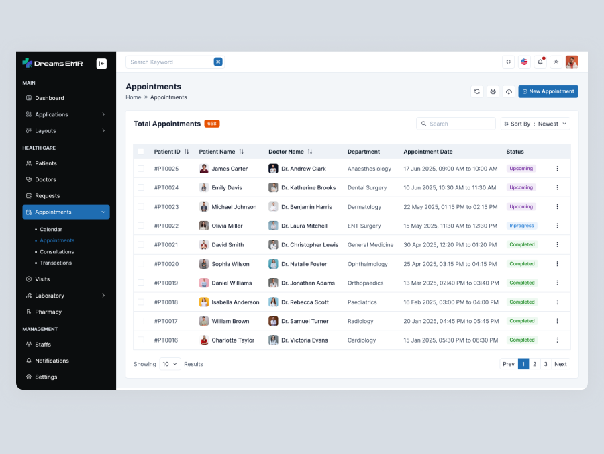The image size is (604, 454).
Task: Expand the Laboratory sidebar menu
Action: pyautogui.click(x=66, y=296)
